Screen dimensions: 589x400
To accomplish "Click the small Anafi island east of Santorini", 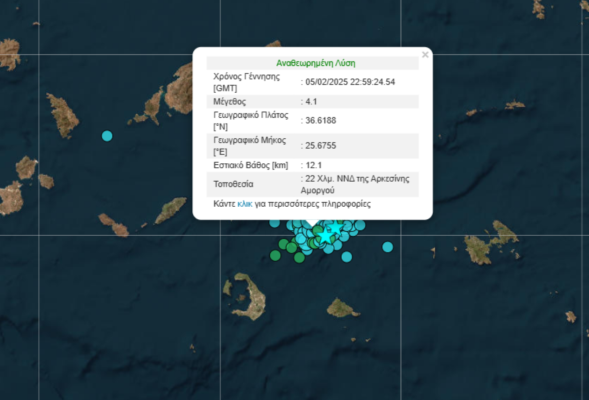I will [341, 308].
